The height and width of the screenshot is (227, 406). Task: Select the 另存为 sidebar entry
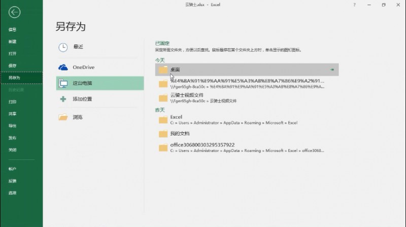21,78
